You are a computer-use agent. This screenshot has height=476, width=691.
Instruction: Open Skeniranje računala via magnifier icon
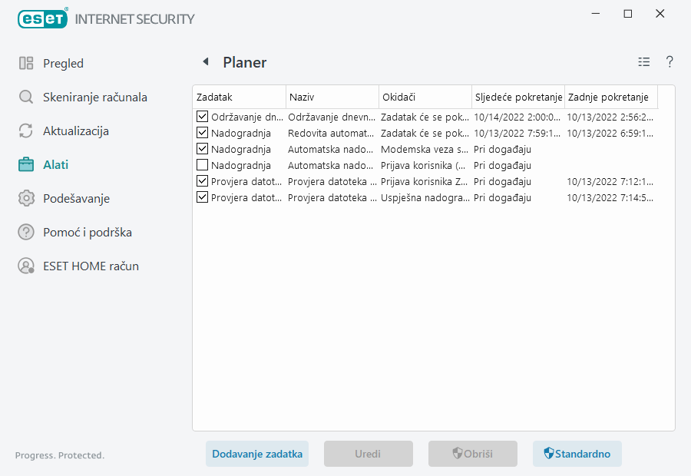[26, 97]
